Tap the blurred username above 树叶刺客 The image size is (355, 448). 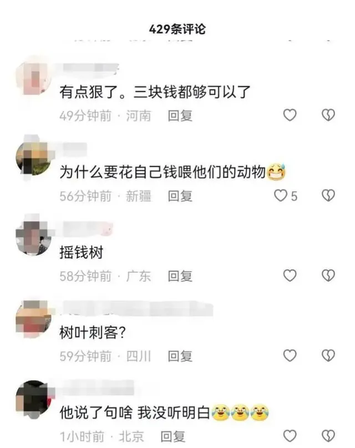pos(136,309)
